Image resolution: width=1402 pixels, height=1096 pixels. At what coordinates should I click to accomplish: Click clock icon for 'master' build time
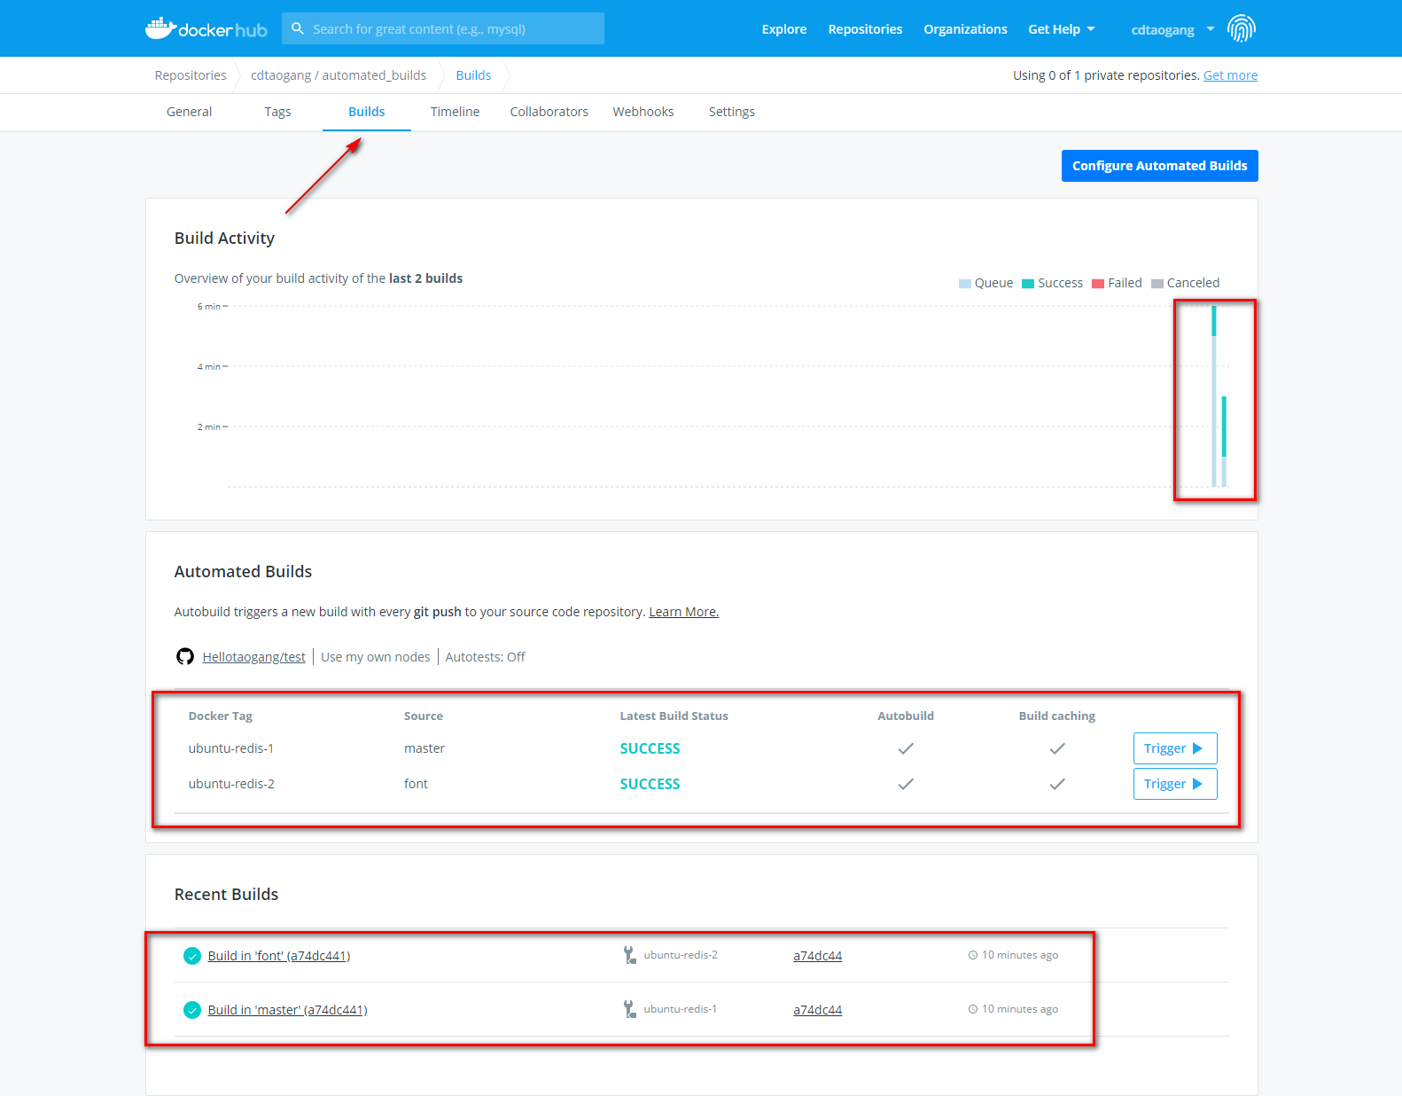(x=973, y=1009)
